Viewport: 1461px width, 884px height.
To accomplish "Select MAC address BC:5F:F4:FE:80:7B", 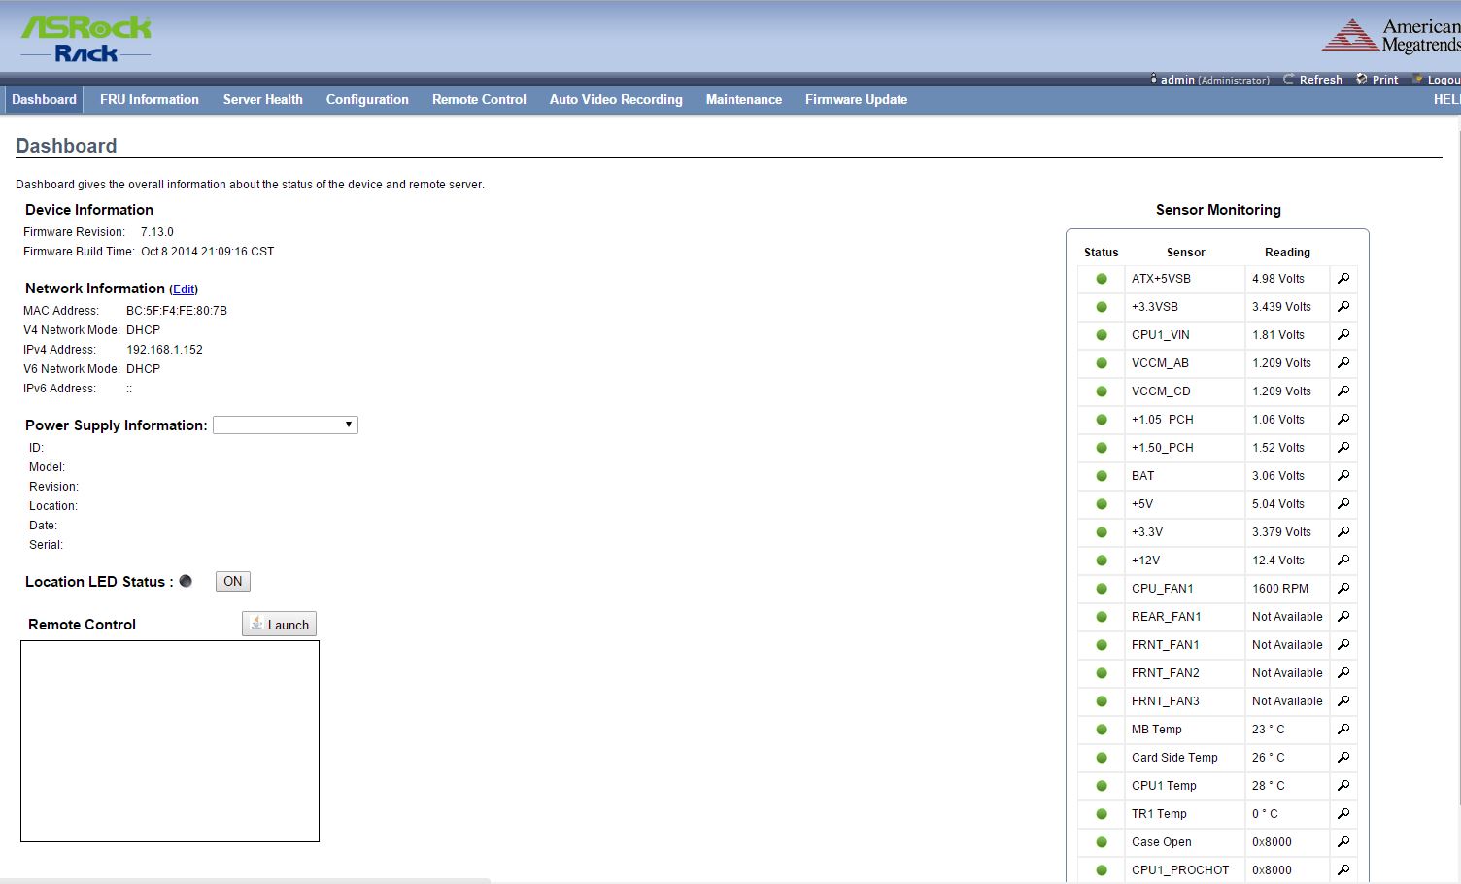I will pos(177,311).
